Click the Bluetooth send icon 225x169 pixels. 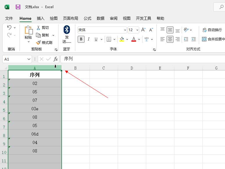click(67, 29)
